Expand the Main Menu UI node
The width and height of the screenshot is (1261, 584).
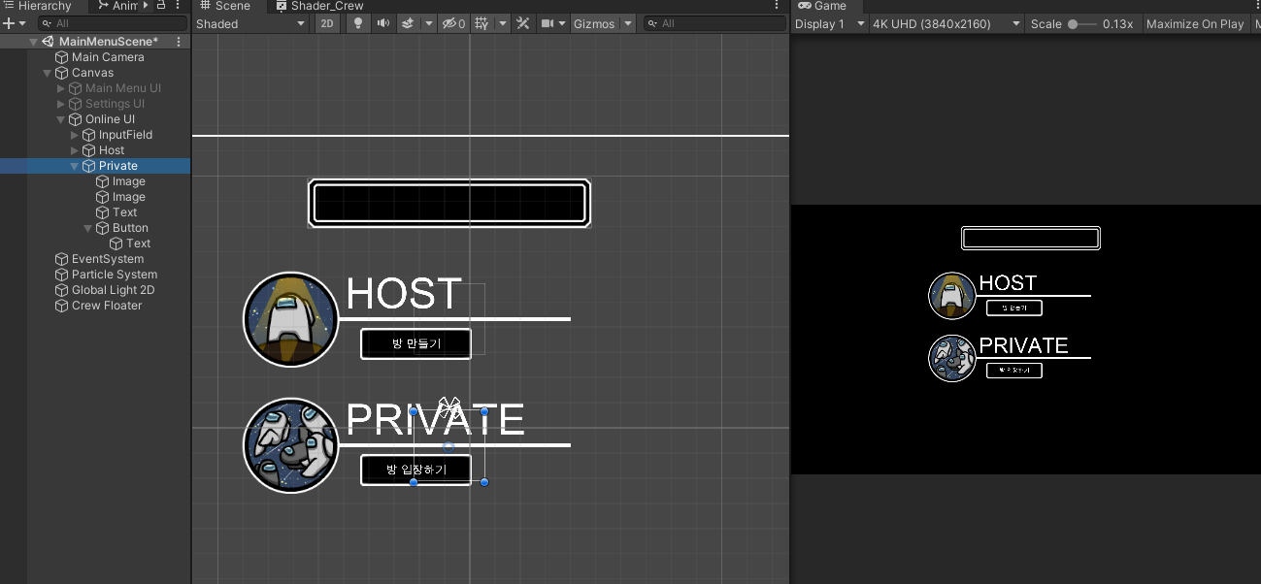pyautogui.click(x=61, y=88)
